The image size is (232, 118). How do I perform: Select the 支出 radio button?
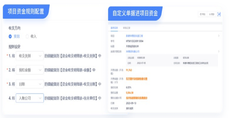[x=10, y=36]
